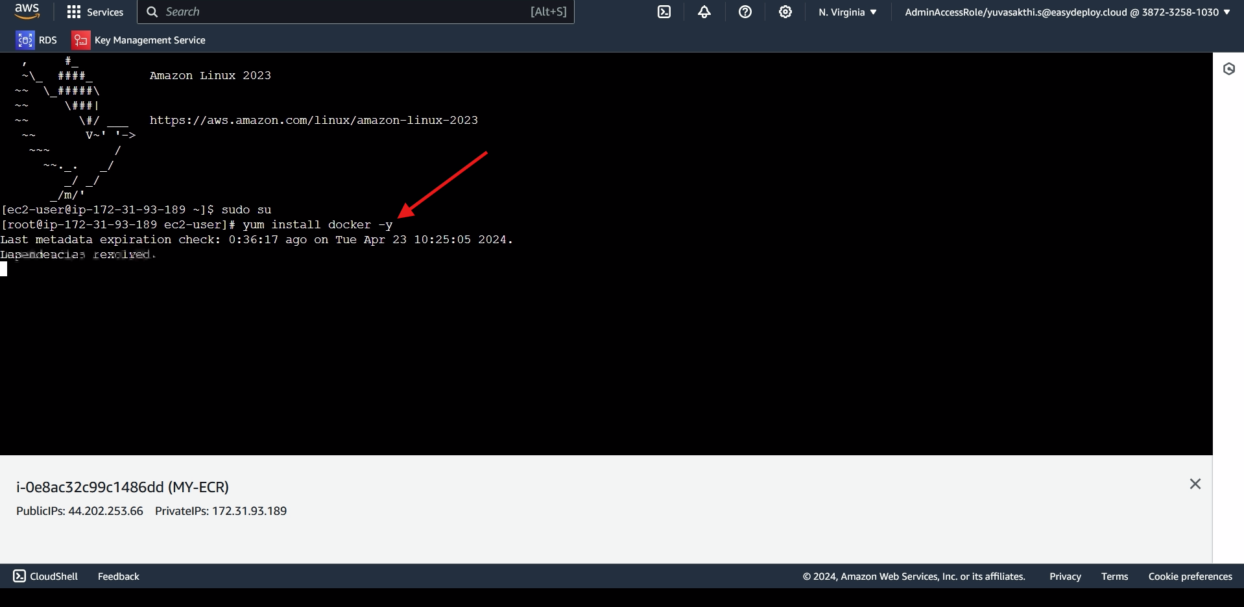Expand the AdminAccessRole account menu
1244x607 pixels.
tap(1068, 12)
